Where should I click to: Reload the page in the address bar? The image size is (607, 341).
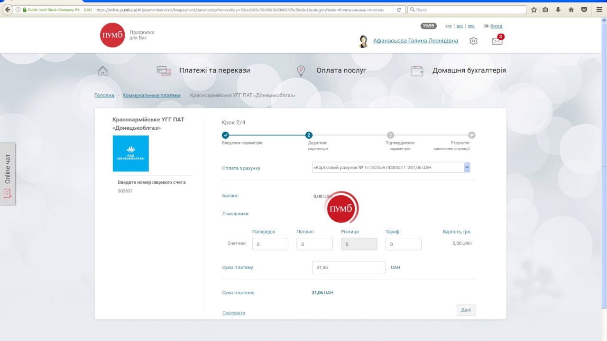coord(399,9)
